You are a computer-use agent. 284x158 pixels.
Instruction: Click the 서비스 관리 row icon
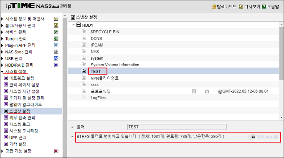pos(56,32)
